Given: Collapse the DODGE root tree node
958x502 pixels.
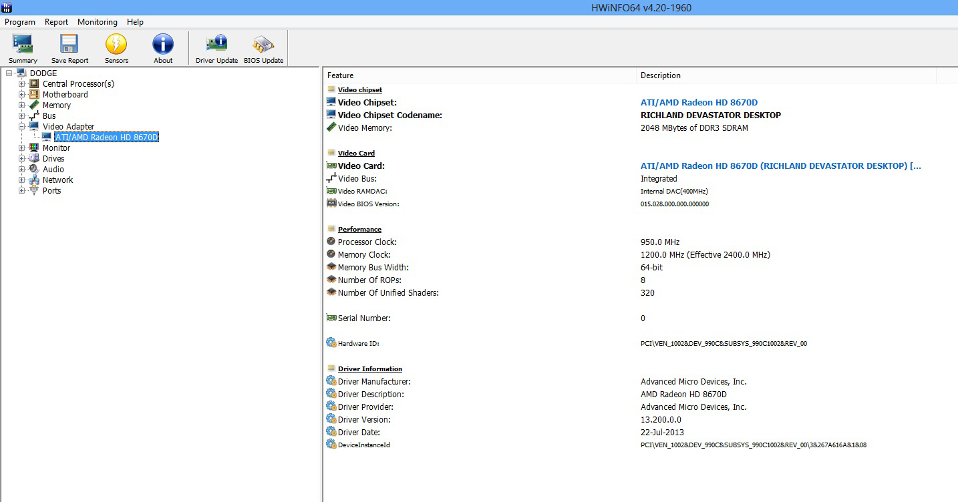Looking at the screenshot, I should [9, 73].
